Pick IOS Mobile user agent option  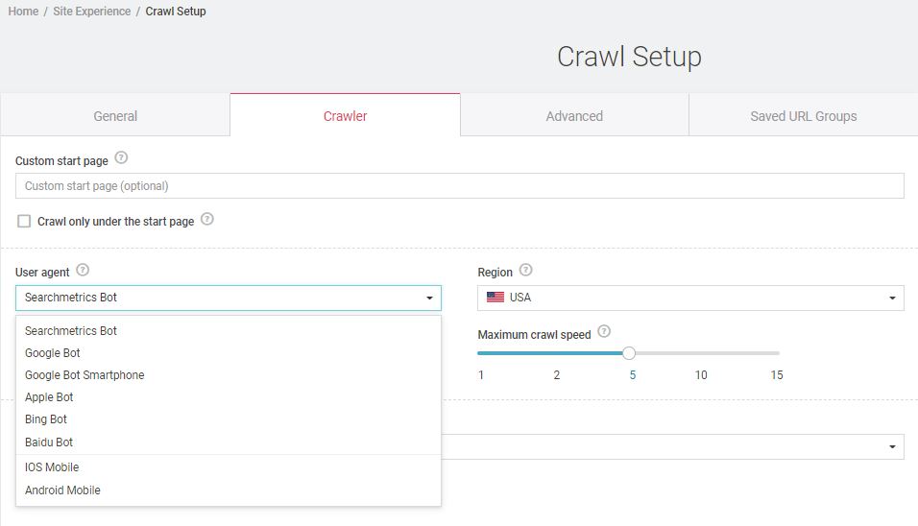[x=229, y=467]
